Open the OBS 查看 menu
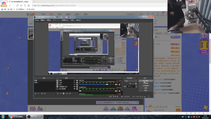Image resolution: width=211 pixels, height=119 pixels. coord(49,20)
